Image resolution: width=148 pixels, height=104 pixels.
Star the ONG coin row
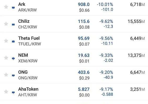[x=6, y=75]
